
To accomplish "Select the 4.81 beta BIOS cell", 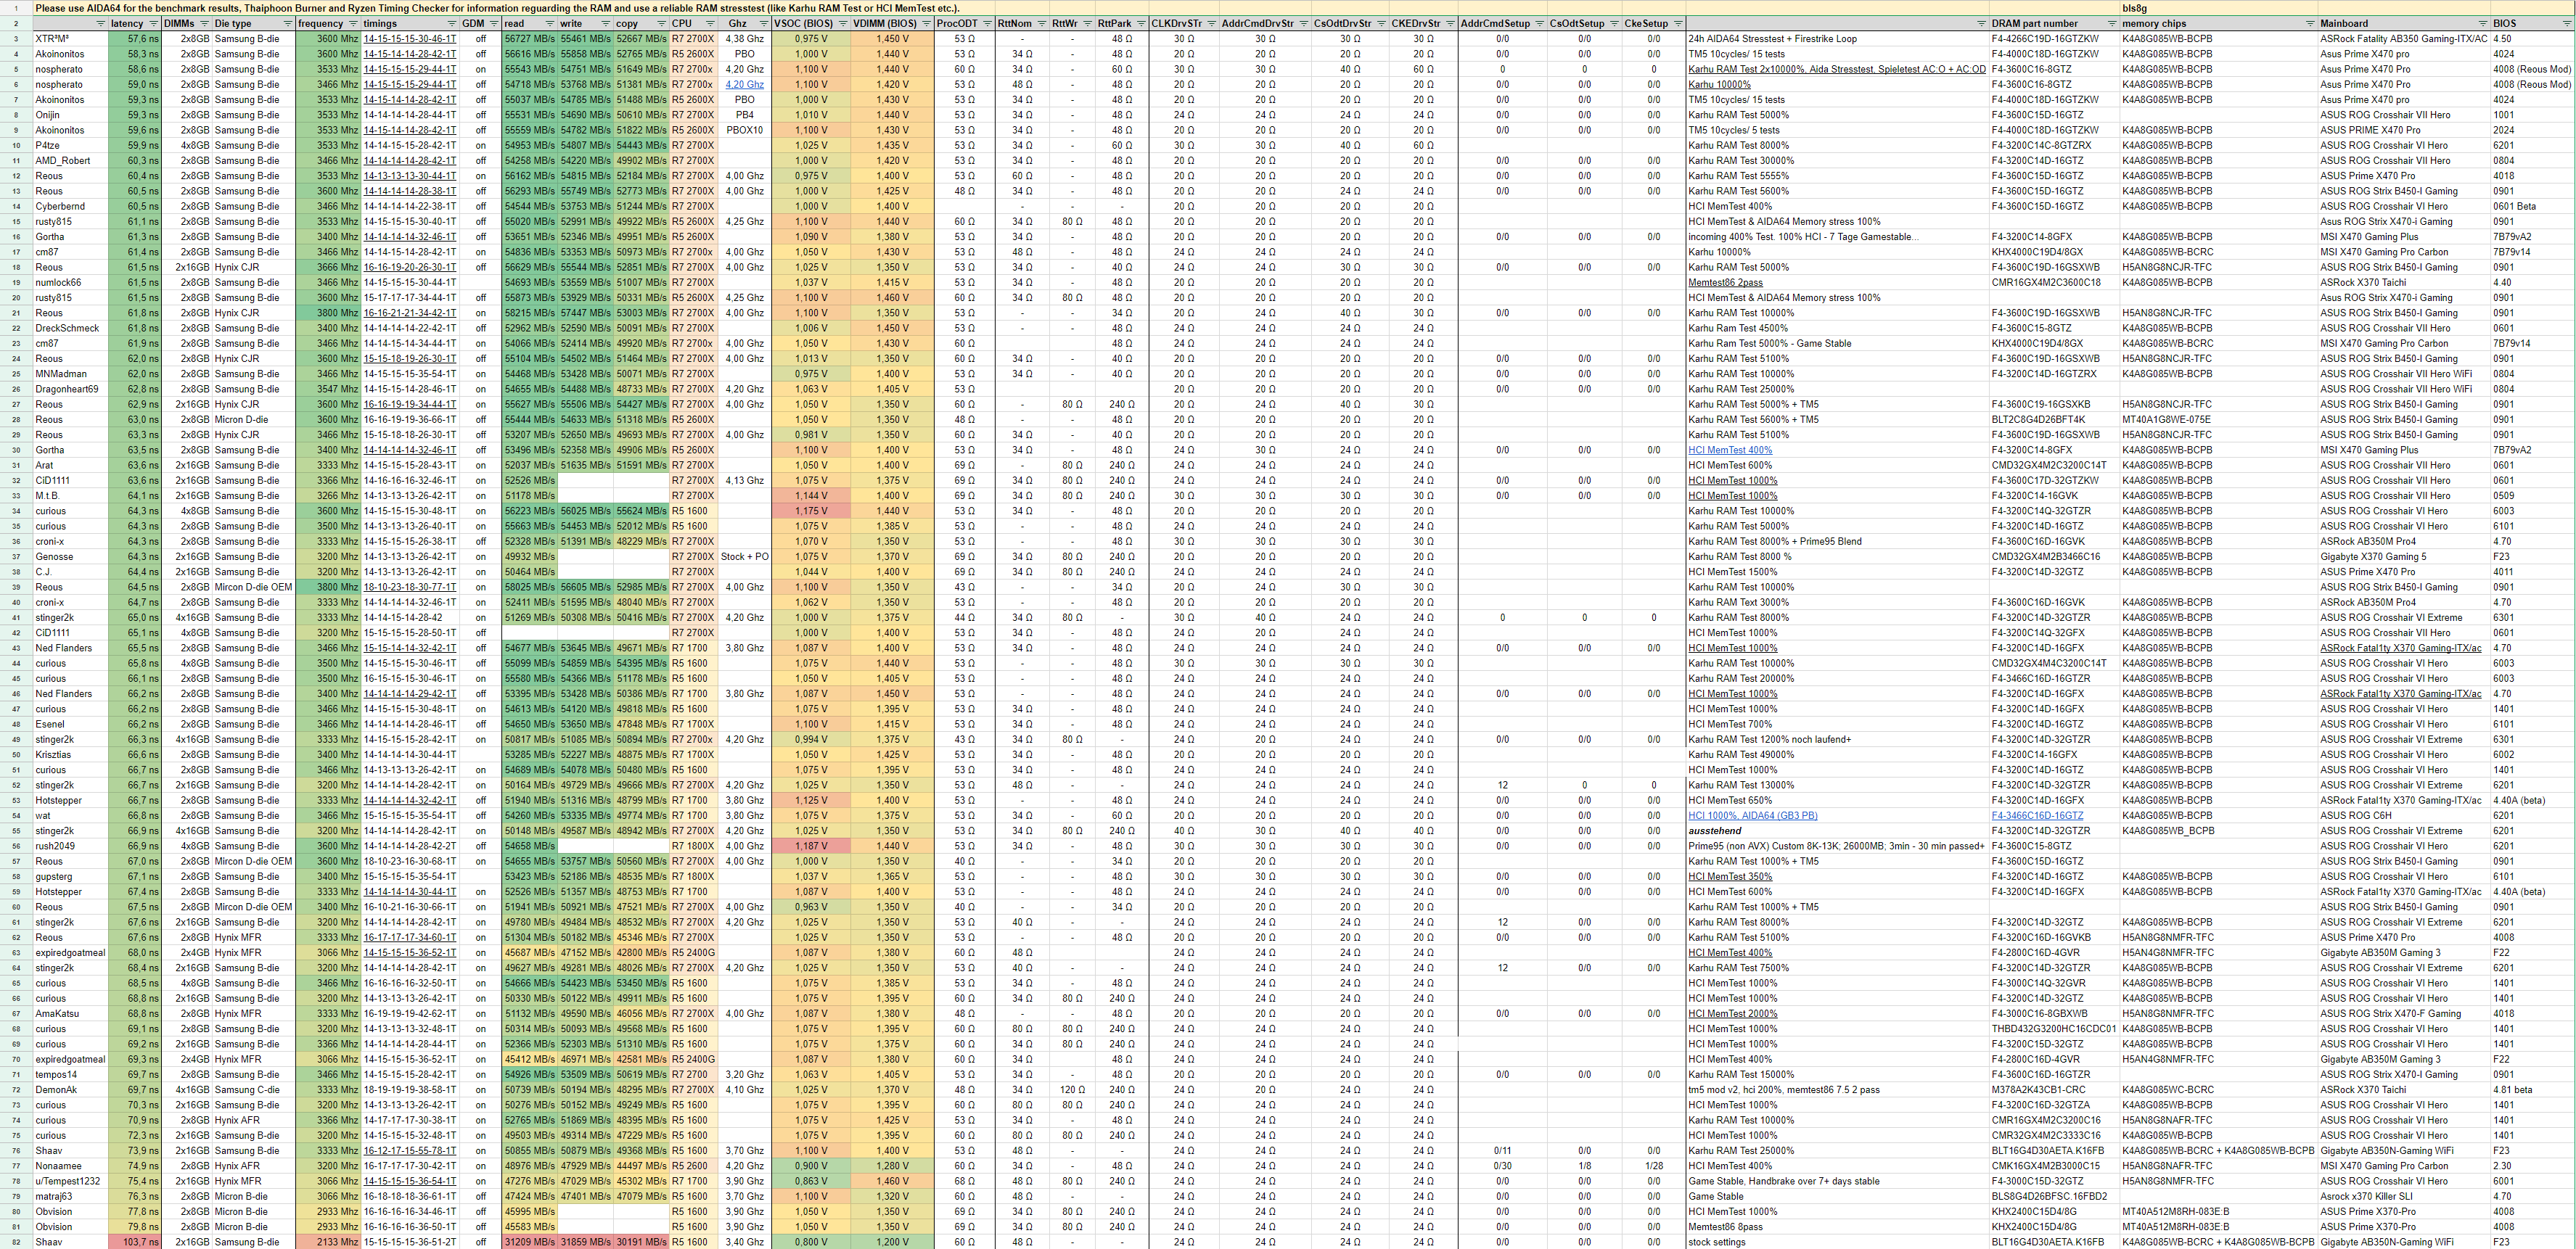I will click(x=2532, y=1089).
